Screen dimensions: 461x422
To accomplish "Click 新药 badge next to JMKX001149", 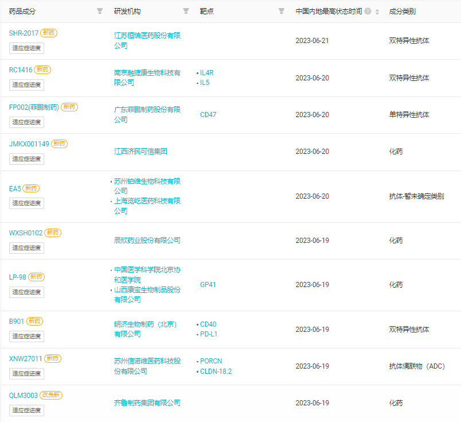I will [x=60, y=144].
